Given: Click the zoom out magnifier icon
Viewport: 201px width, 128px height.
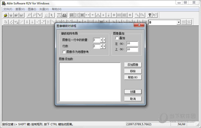Looking at the screenshot, I should tap(35, 15).
